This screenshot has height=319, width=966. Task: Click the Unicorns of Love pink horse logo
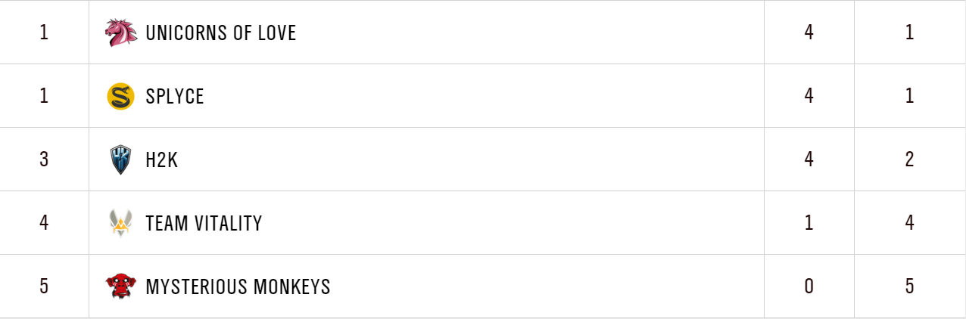[121, 33]
